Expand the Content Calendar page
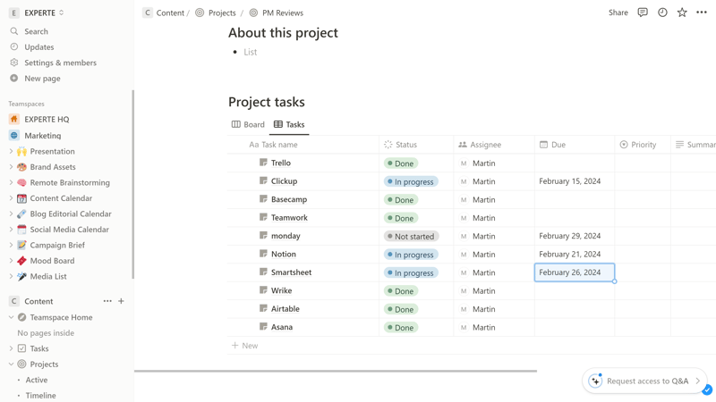The width and height of the screenshot is (716, 402). click(x=11, y=197)
